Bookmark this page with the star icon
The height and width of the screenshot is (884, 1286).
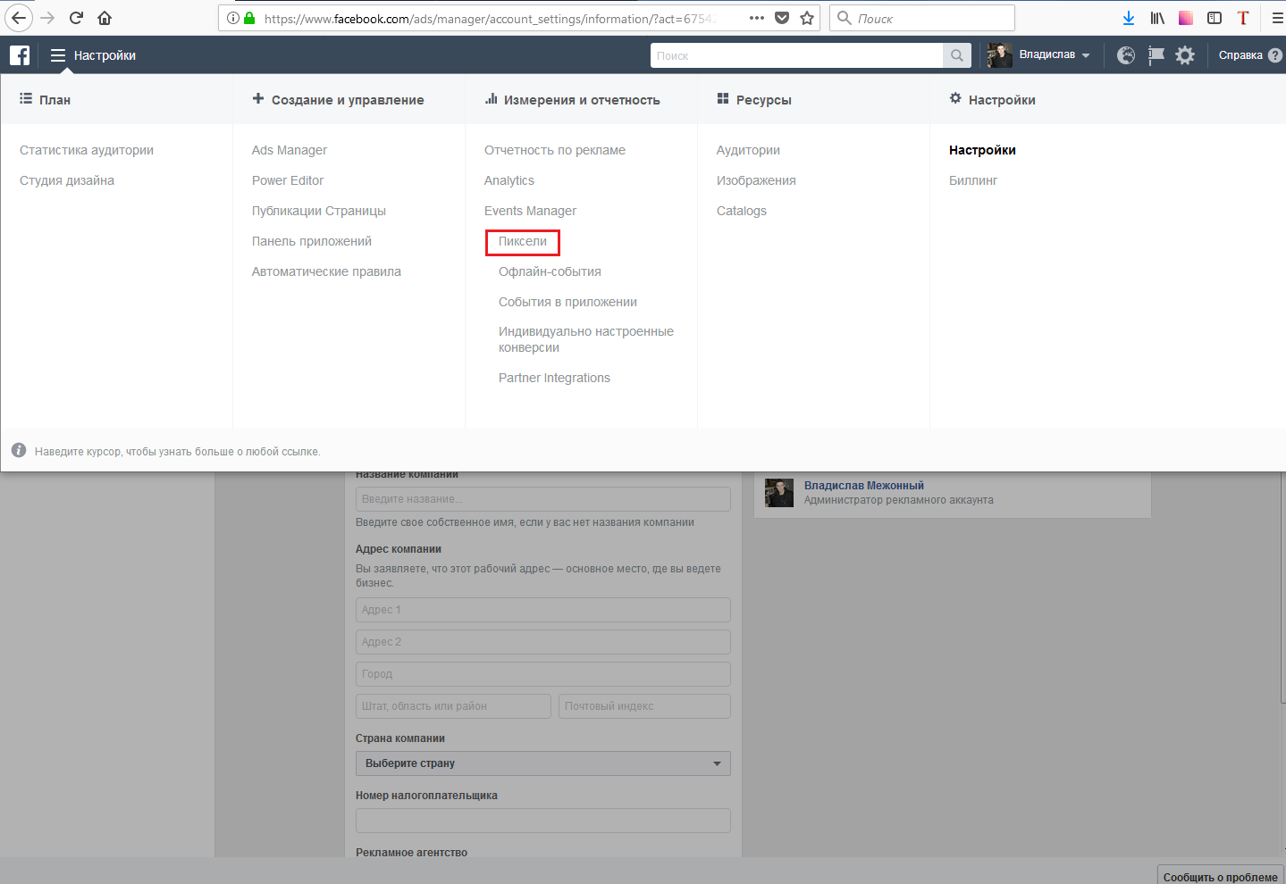[x=807, y=18]
